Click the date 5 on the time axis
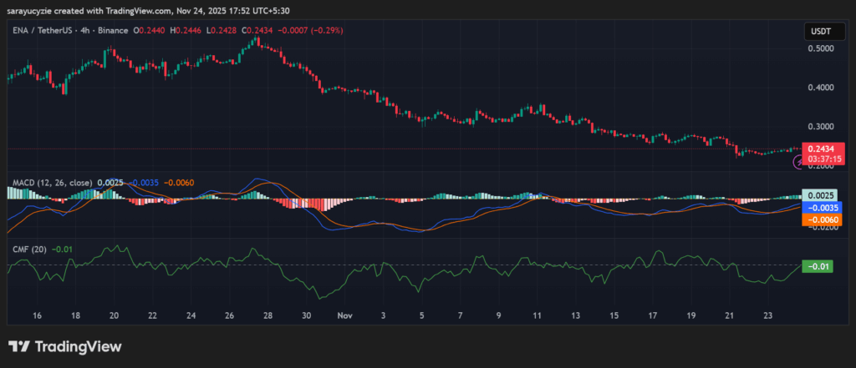Screen dimensions: 856x368 click(x=421, y=315)
